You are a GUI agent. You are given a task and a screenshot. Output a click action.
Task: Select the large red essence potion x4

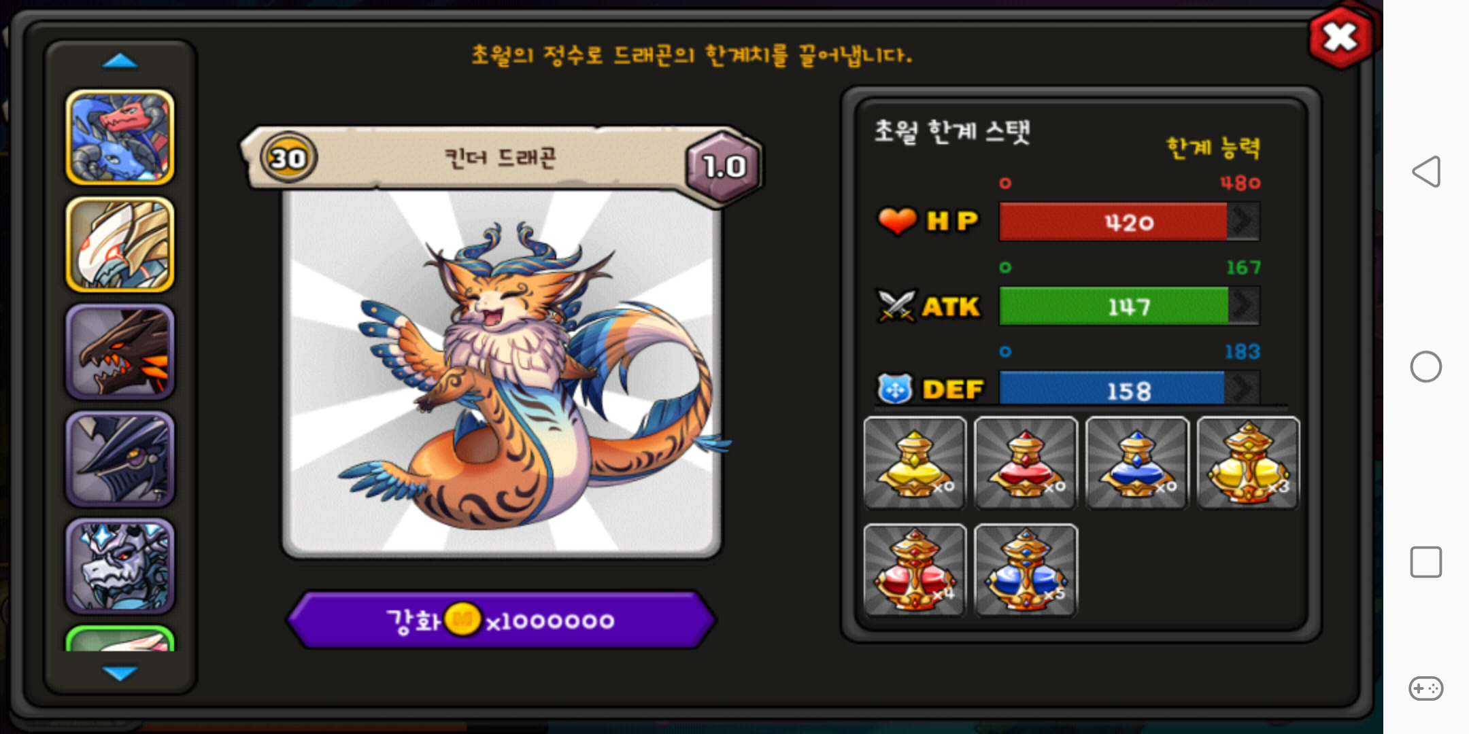(915, 570)
